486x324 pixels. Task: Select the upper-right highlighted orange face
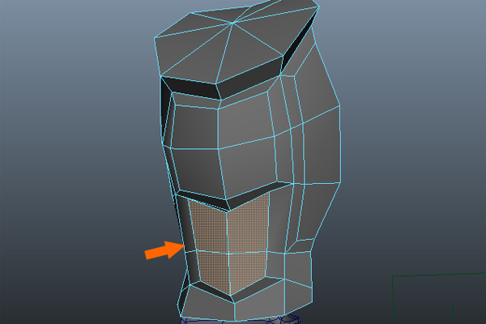click(248, 224)
